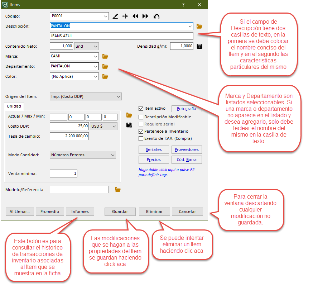Select the Unidad tab
The height and width of the screenshot is (285, 313).
tap(14, 106)
